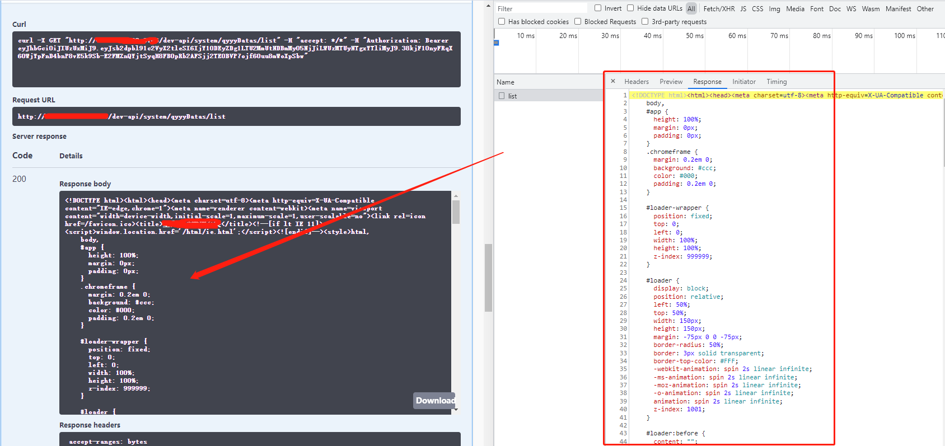Download the Swagger response body
This screenshot has height=446, width=945.
434,401
